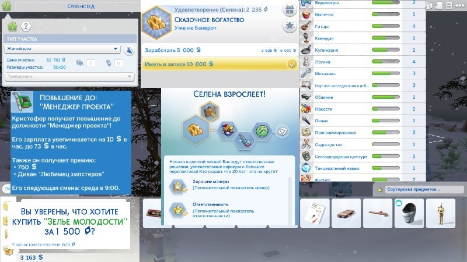Select the Научные исследования skill row
Viewport: 467px width, 262px height.
pyautogui.click(x=363, y=85)
